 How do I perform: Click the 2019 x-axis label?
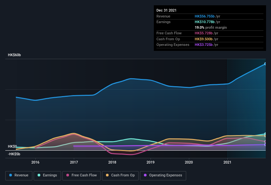pos(151,162)
